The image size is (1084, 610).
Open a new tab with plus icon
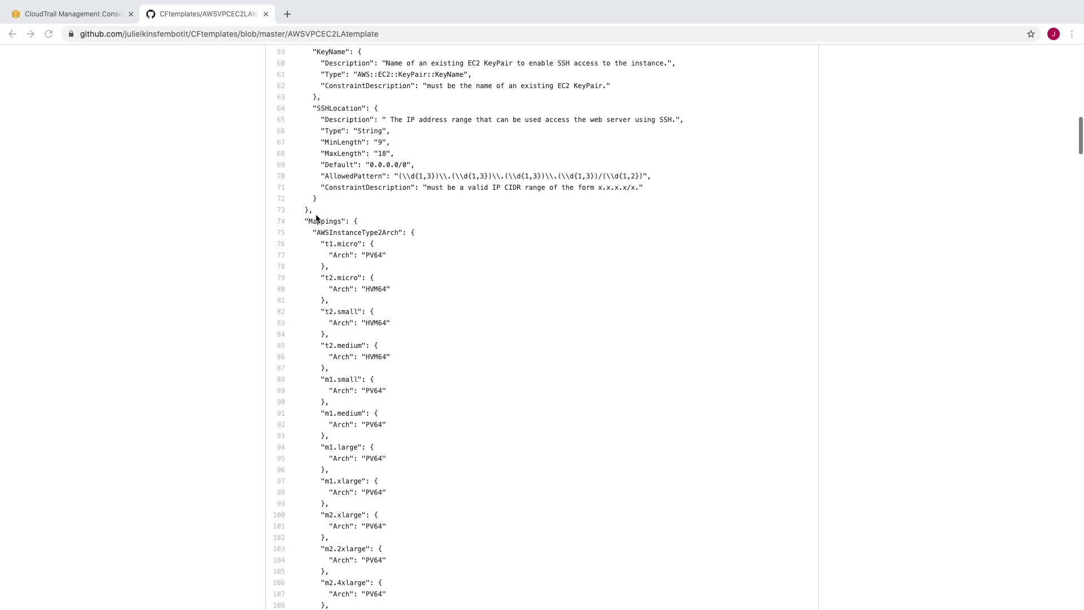point(287,14)
